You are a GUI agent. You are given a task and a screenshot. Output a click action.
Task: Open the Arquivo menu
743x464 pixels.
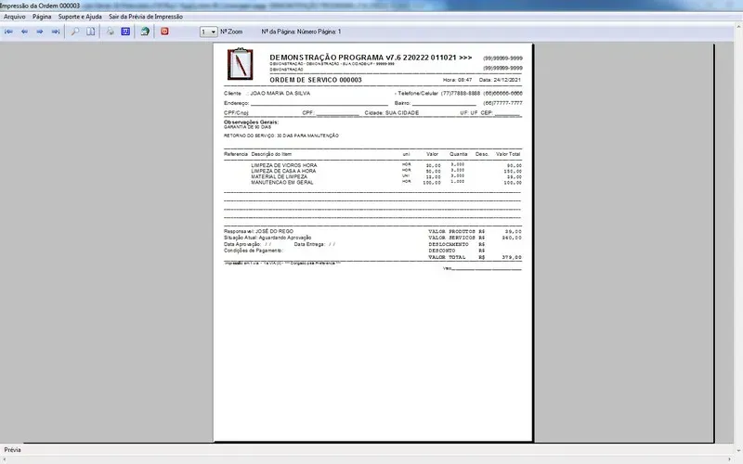coord(15,17)
